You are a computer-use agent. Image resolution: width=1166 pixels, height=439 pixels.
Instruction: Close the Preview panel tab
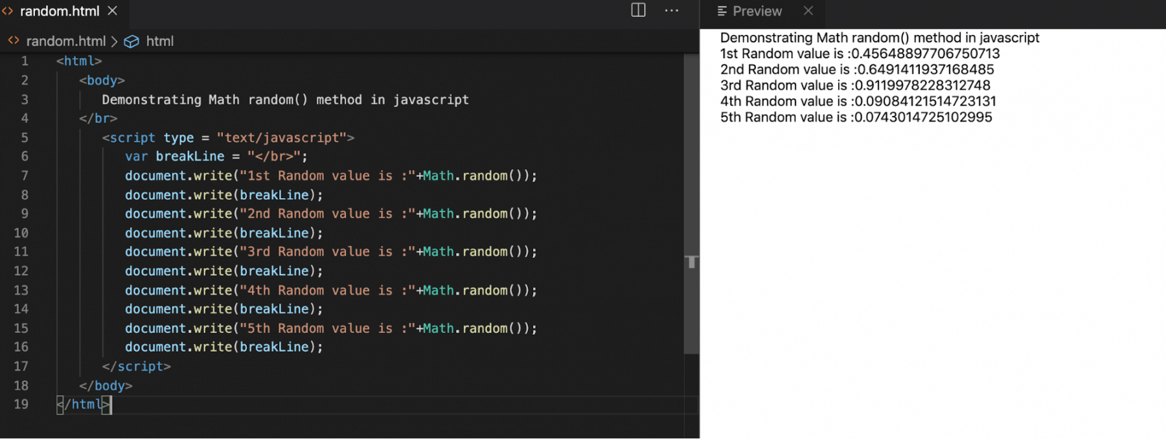[x=808, y=10]
